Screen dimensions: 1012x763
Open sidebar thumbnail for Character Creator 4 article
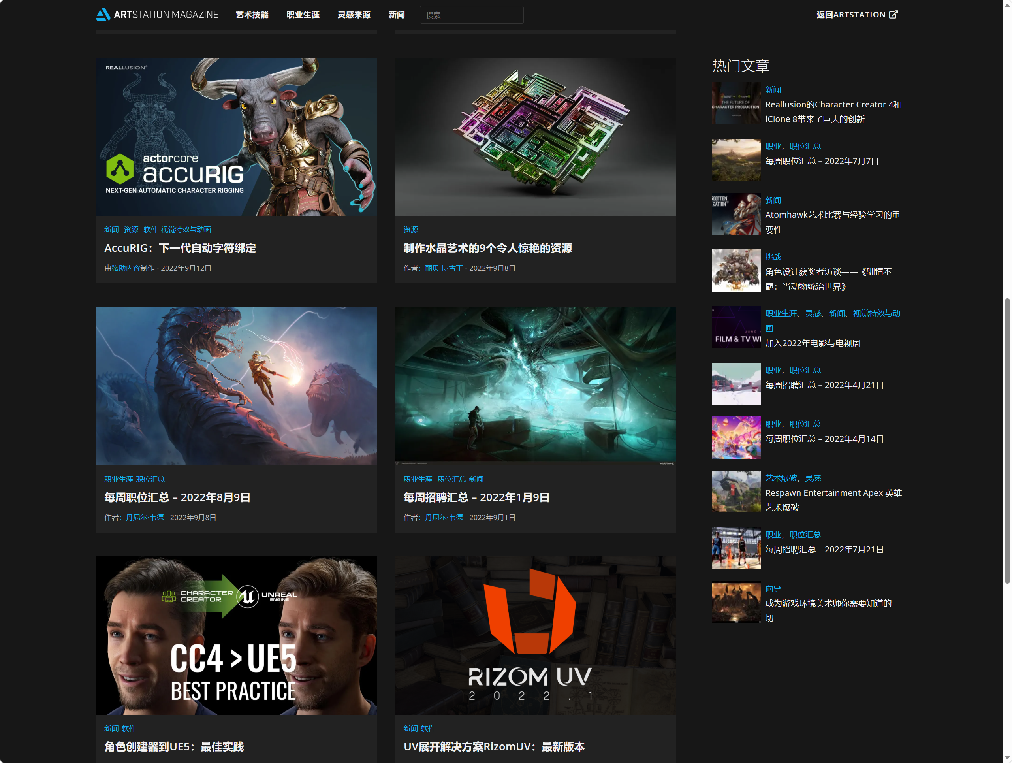pyautogui.click(x=735, y=103)
